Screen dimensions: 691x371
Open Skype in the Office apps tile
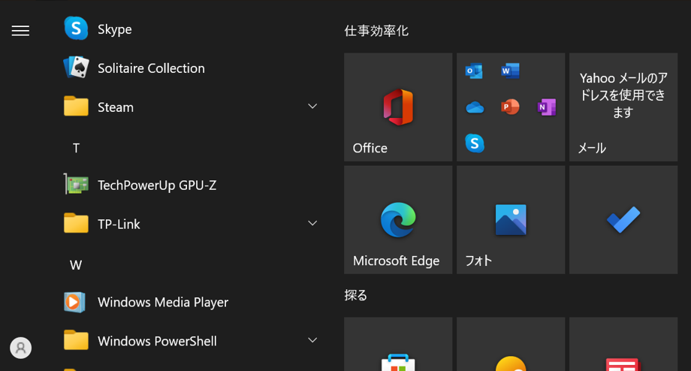click(475, 143)
